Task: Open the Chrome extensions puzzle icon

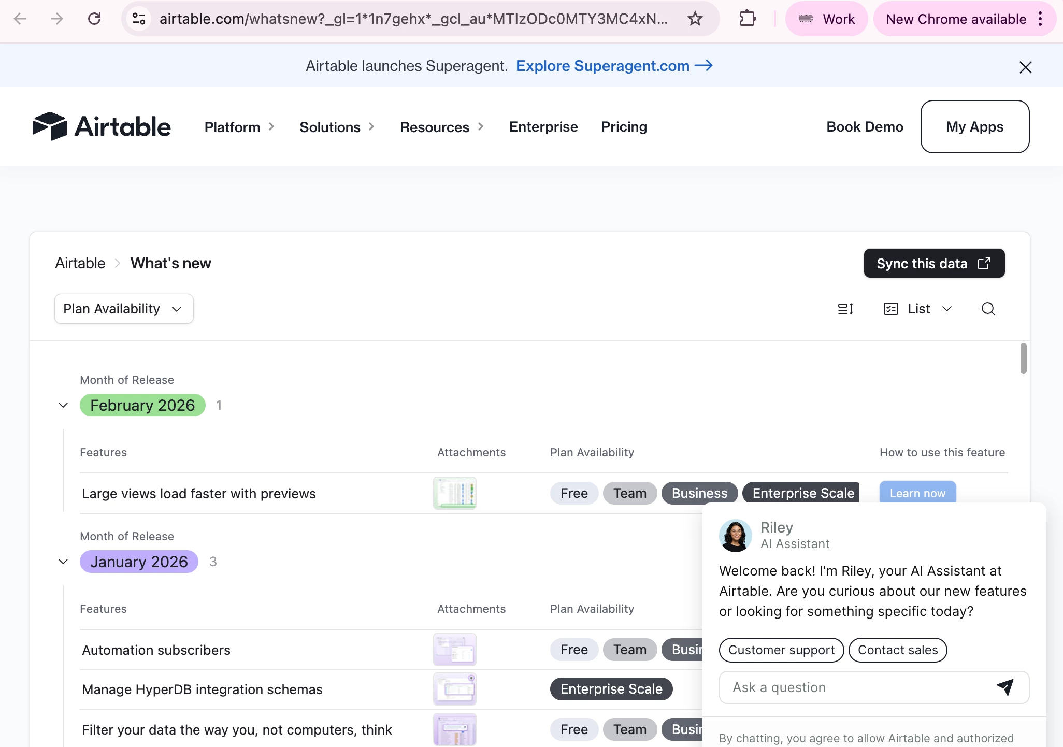Action: pyautogui.click(x=747, y=19)
